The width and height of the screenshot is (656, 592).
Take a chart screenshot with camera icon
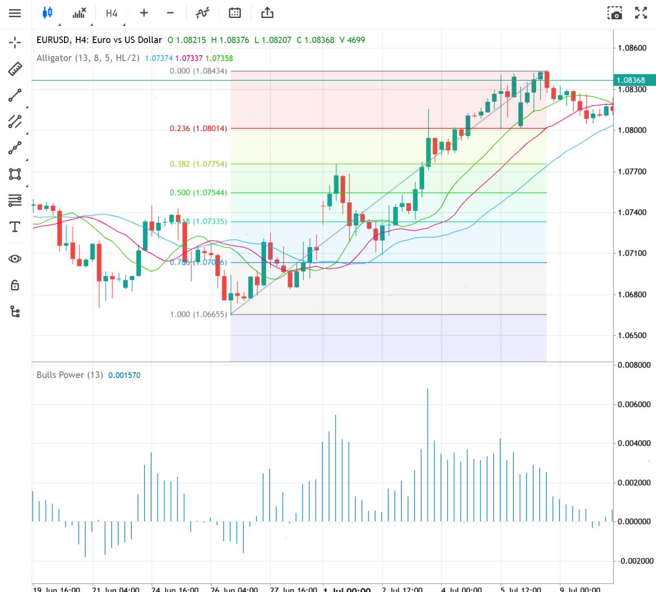pos(615,13)
